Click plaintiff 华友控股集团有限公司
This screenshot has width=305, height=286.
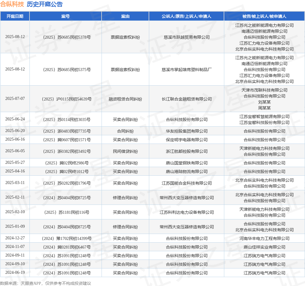pyautogui.click(x=187, y=131)
